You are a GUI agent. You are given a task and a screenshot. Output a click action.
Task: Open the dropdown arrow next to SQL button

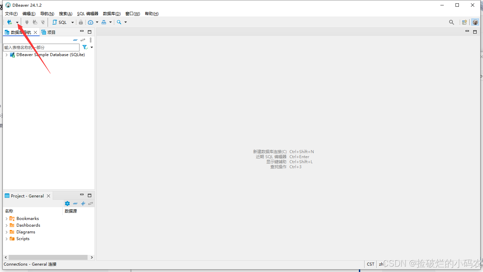coord(72,22)
